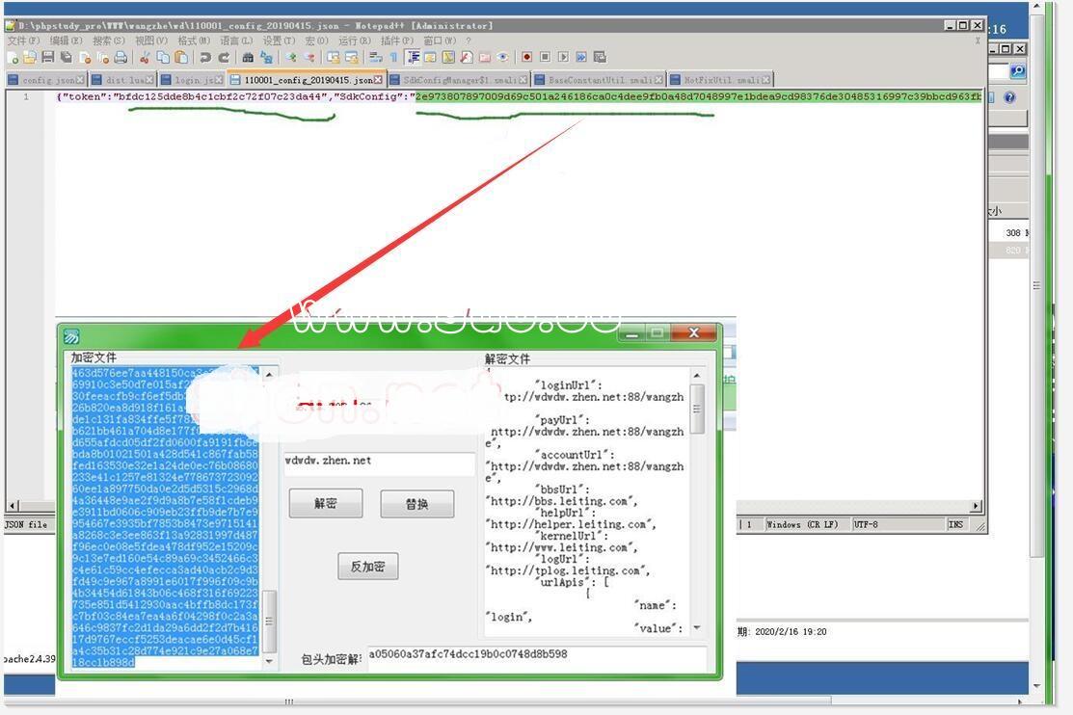Click the New file toolbar icon

coord(13,58)
